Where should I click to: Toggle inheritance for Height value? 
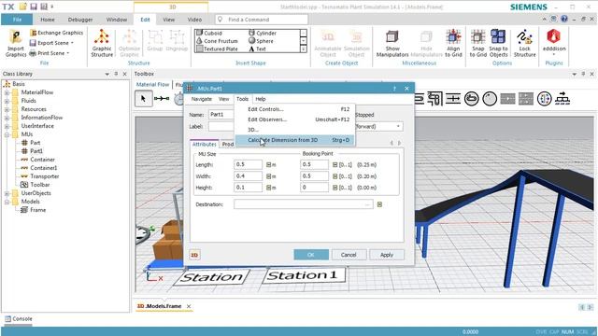point(268,188)
